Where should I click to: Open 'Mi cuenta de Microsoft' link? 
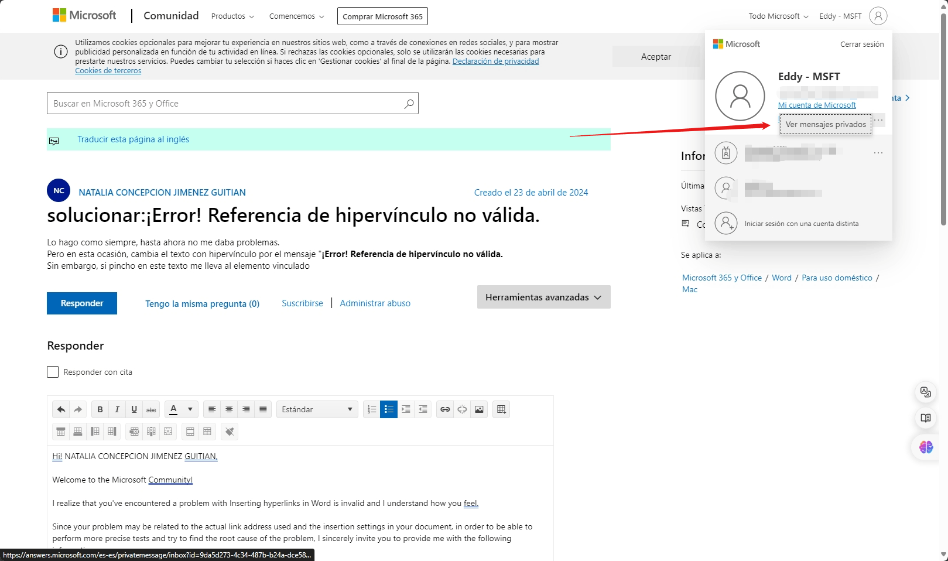click(x=817, y=105)
